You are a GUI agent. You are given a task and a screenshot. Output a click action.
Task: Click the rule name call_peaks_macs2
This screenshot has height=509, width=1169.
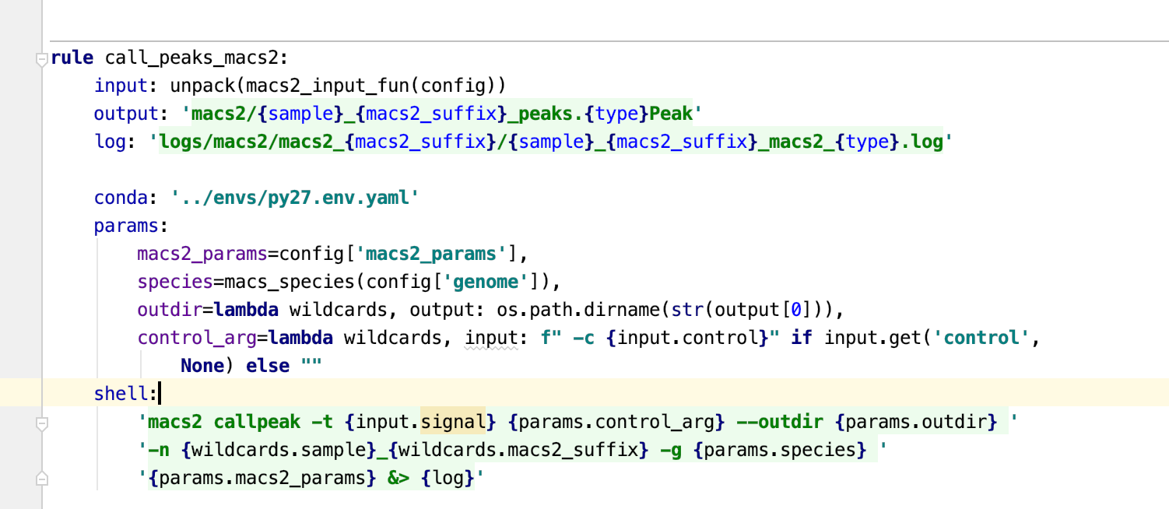191,58
